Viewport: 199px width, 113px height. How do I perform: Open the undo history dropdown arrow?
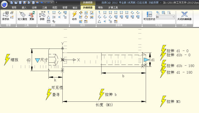tap(45, 3)
